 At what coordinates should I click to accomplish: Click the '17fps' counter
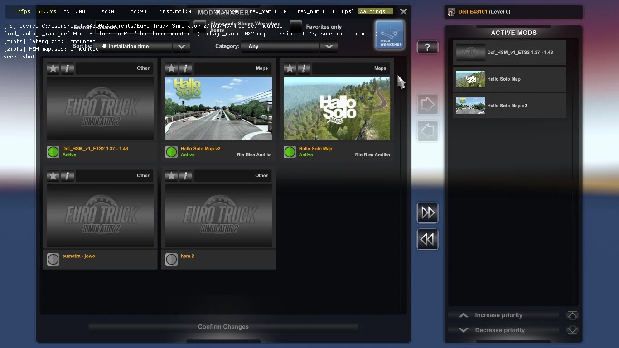22,11
